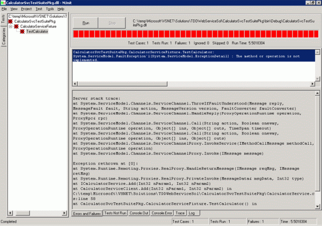
Task: Click the ICalculatorService.Add stack trace line
Action: tap(142, 184)
